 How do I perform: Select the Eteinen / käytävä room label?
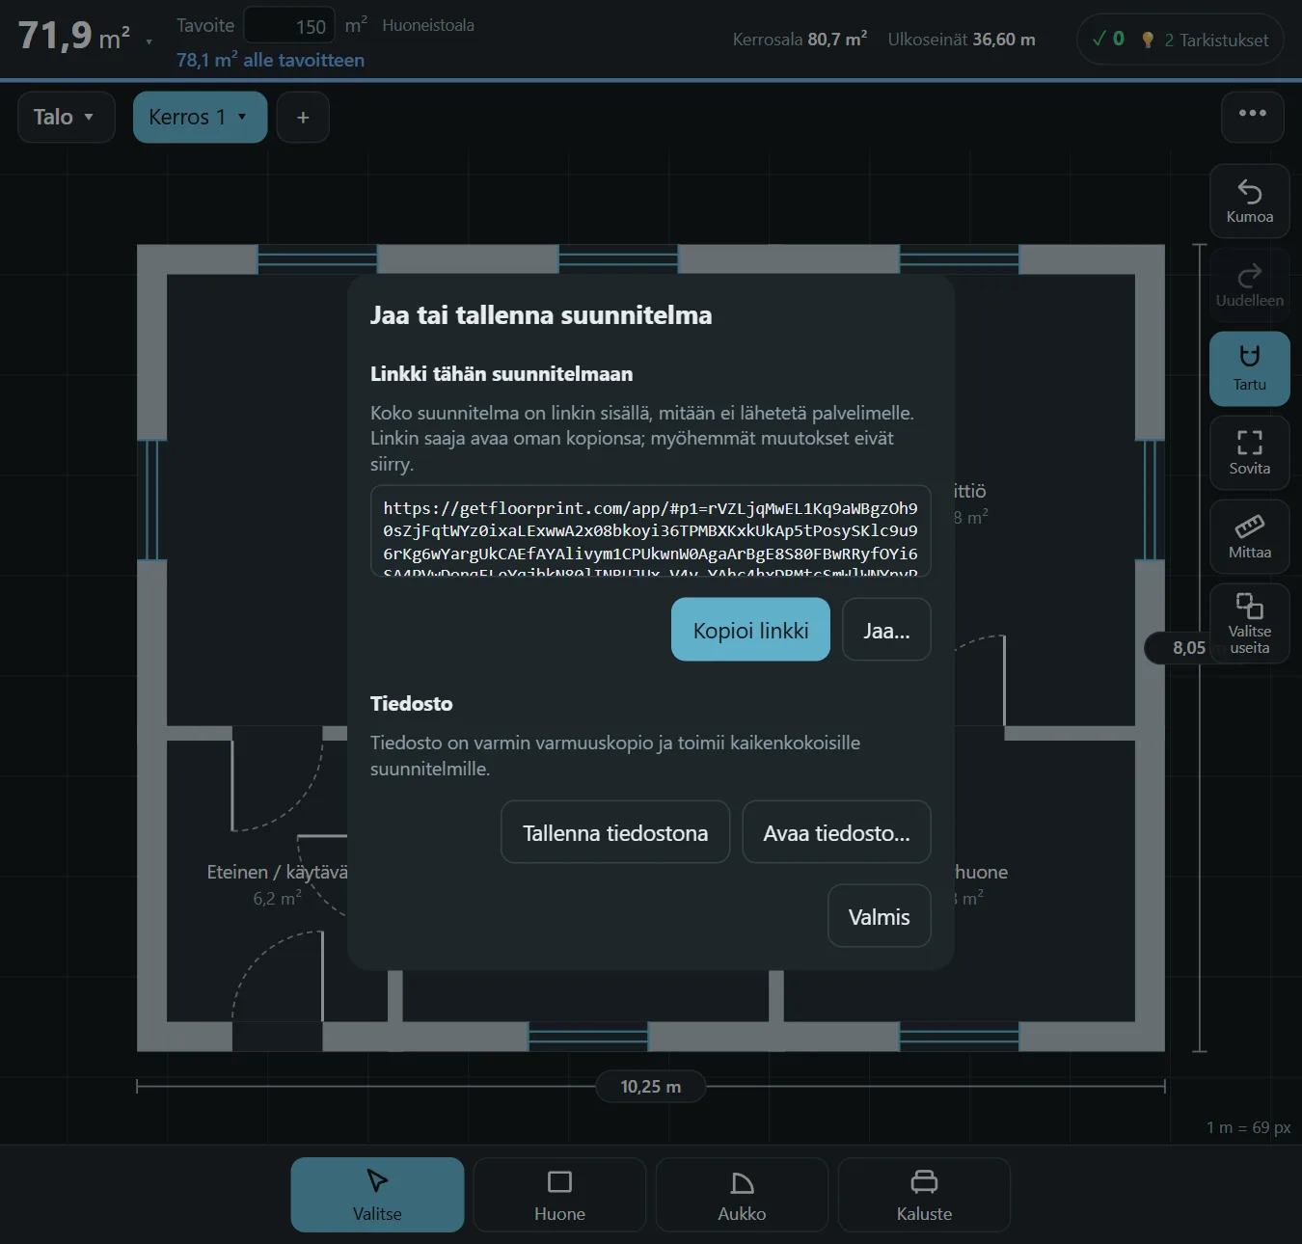coord(278,872)
